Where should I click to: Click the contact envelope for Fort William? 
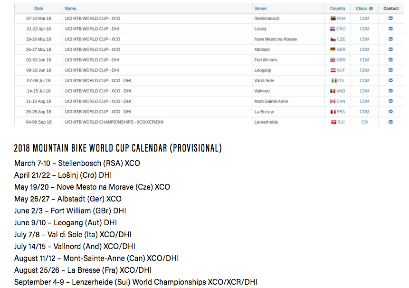pyautogui.click(x=390, y=60)
